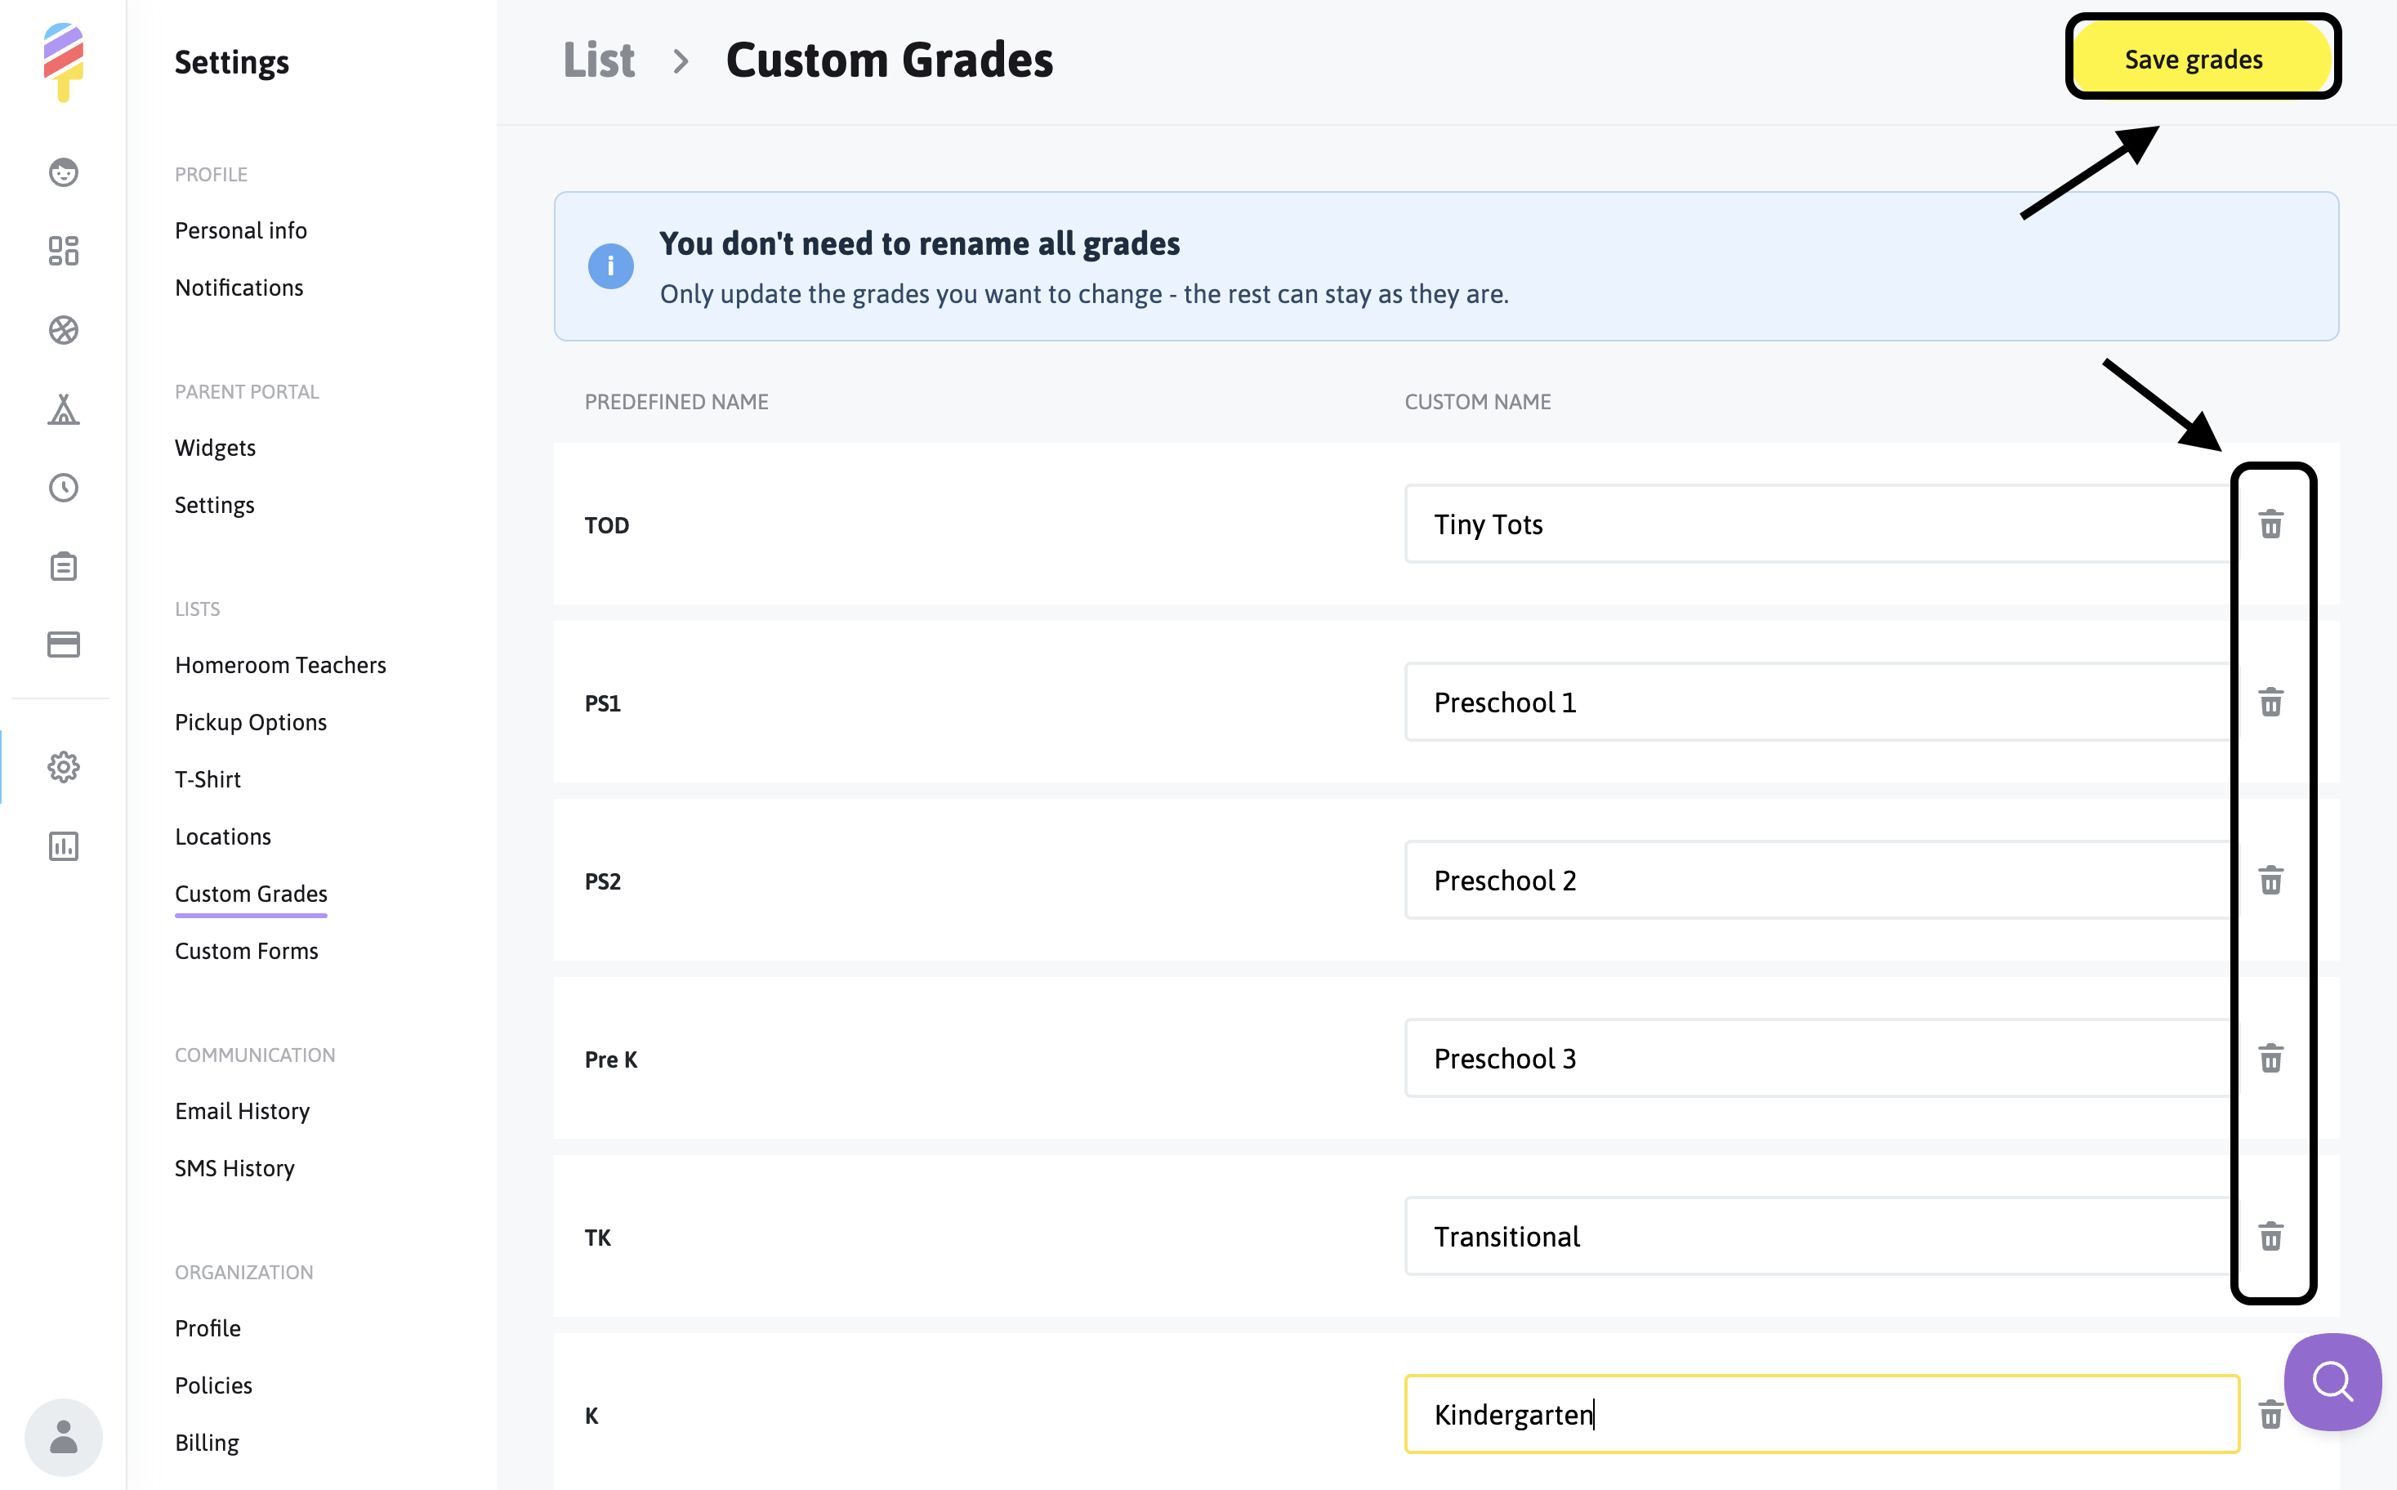The width and height of the screenshot is (2397, 1490).
Task: Open the reports chart icon in sidebar
Action: point(63,845)
